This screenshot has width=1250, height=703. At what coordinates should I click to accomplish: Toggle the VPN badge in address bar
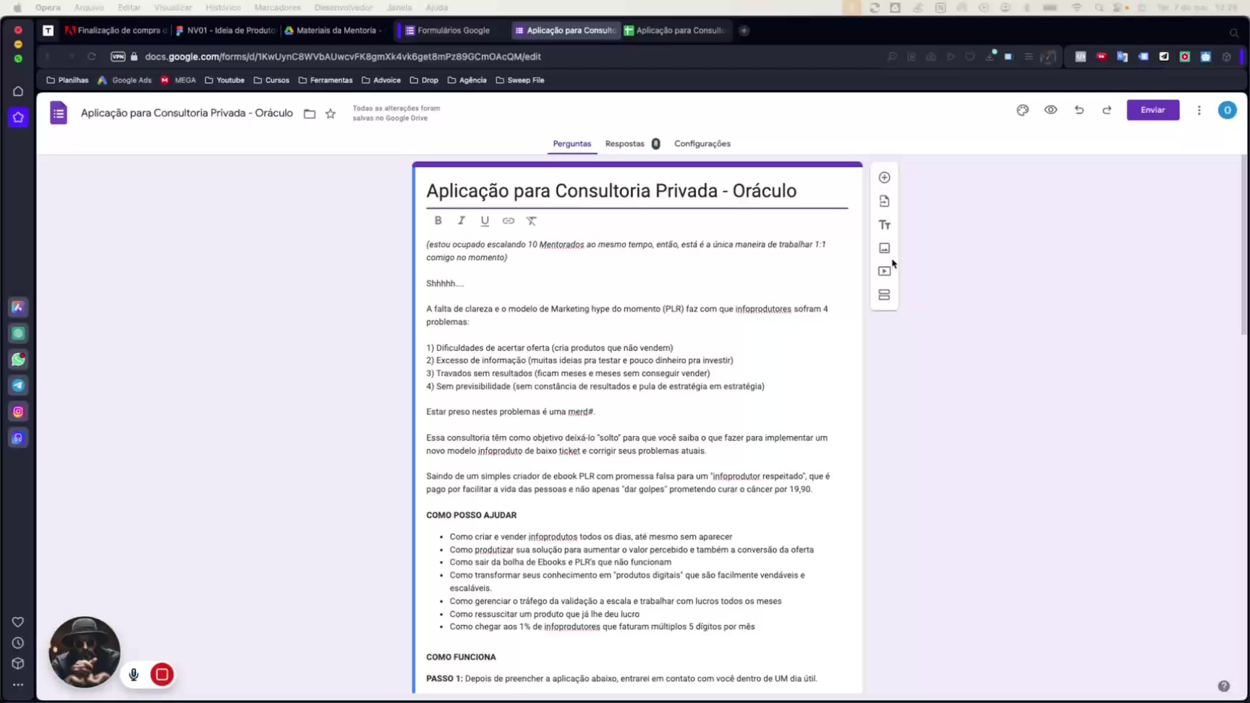click(118, 56)
